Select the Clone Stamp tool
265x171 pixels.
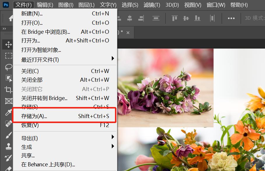coord(8,146)
